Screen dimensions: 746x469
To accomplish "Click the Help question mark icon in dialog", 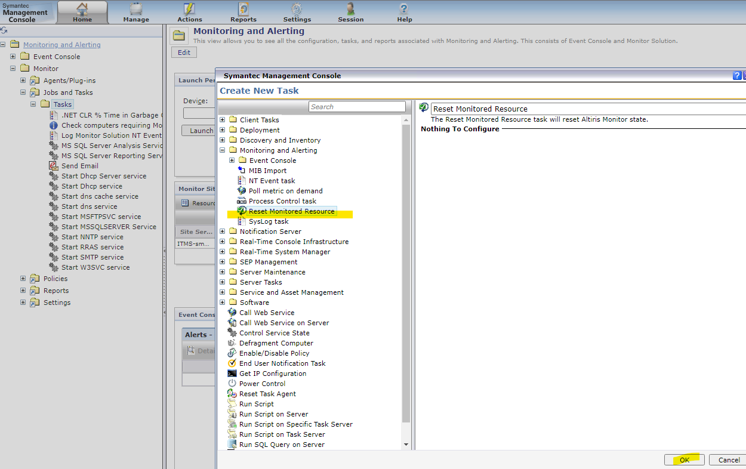I will point(736,76).
